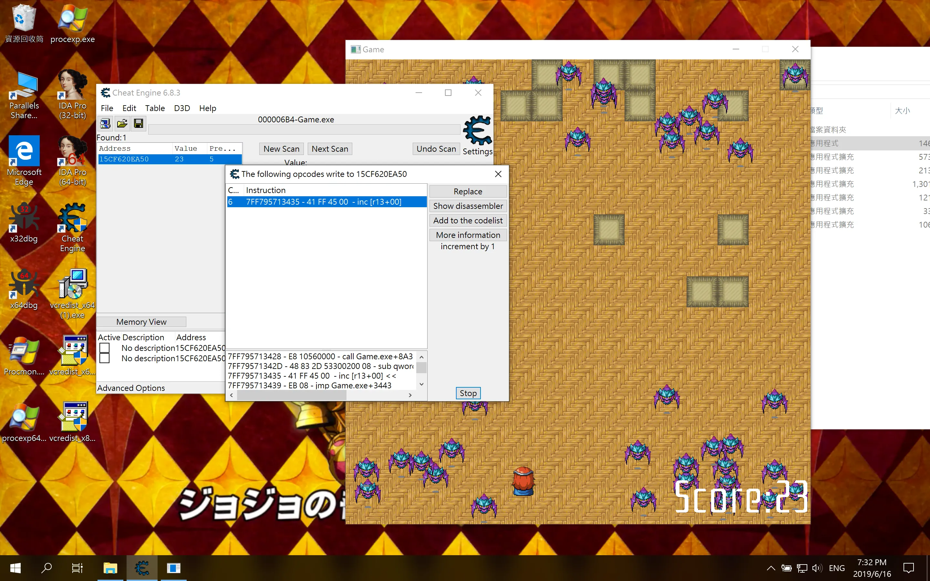Screen dimensions: 930x581
Task: Click Add to the codelist button
Action: pyautogui.click(x=468, y=220)
